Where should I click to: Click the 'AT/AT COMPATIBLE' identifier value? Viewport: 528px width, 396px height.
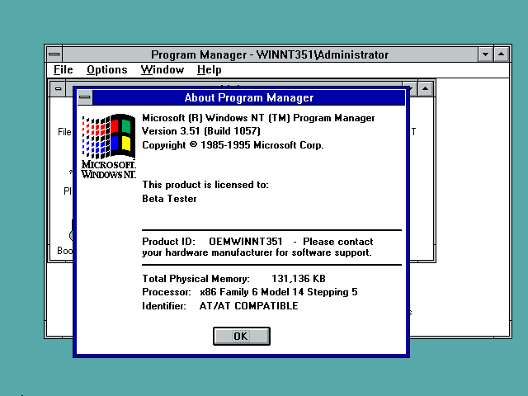tap(249, 306)
